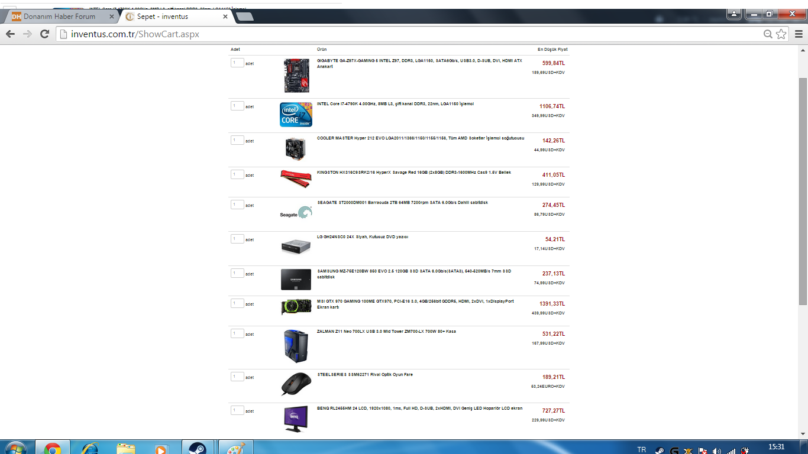The width and height of the screenshot is (808, 454).
Task: Open STEELSERIES Rival Optik Oyun Fare link
Action: pyautogui.click(x=365, y=375)
